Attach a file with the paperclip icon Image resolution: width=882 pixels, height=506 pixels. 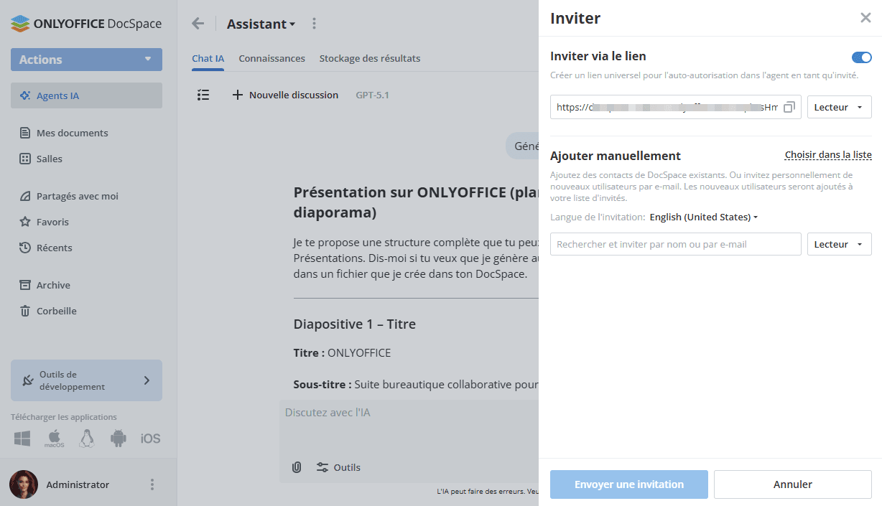[297, 467]
